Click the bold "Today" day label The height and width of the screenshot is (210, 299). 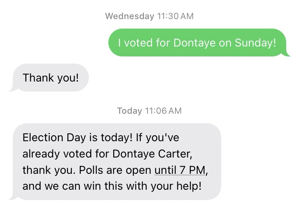coord(130,111)
